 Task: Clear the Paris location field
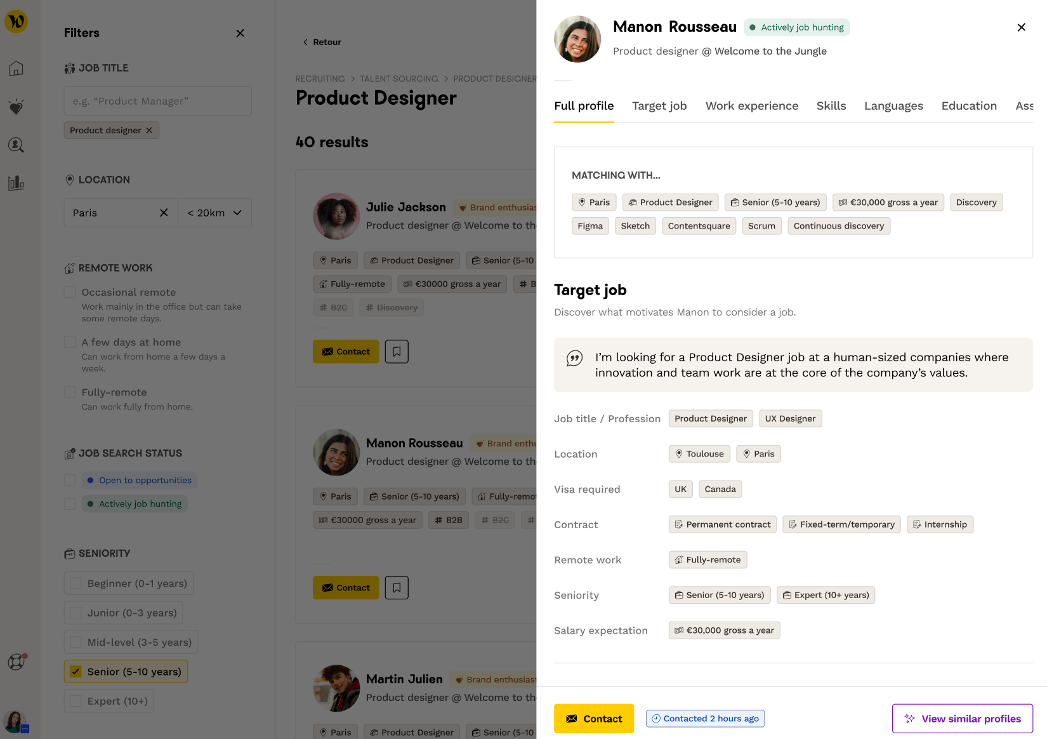coord(164,213)
